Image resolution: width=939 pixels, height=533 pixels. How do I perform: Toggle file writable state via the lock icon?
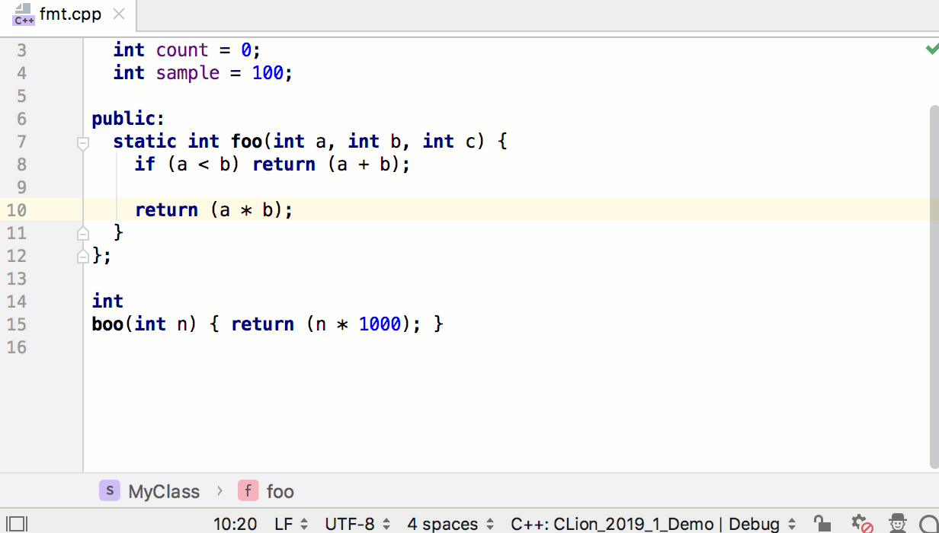(823, 524)
